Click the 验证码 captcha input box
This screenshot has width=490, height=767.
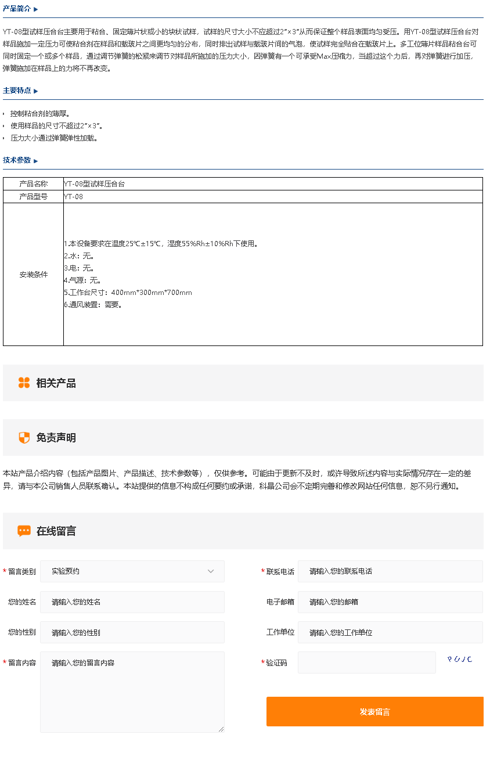tap(366, 662)
